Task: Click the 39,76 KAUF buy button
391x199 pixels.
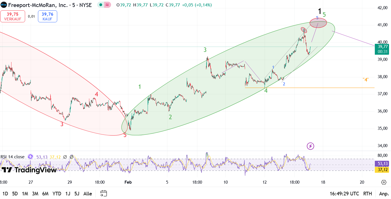Action: pos(47,16)
